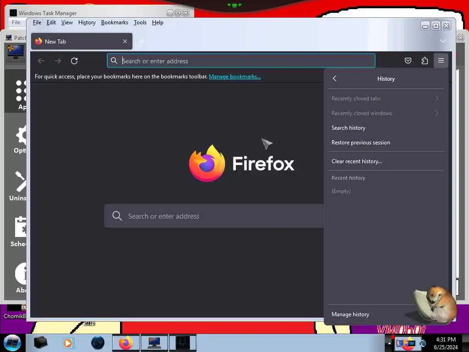Follow the Manage bookmarks link
This screenshot has height=352, width=469.
[235, 77]
